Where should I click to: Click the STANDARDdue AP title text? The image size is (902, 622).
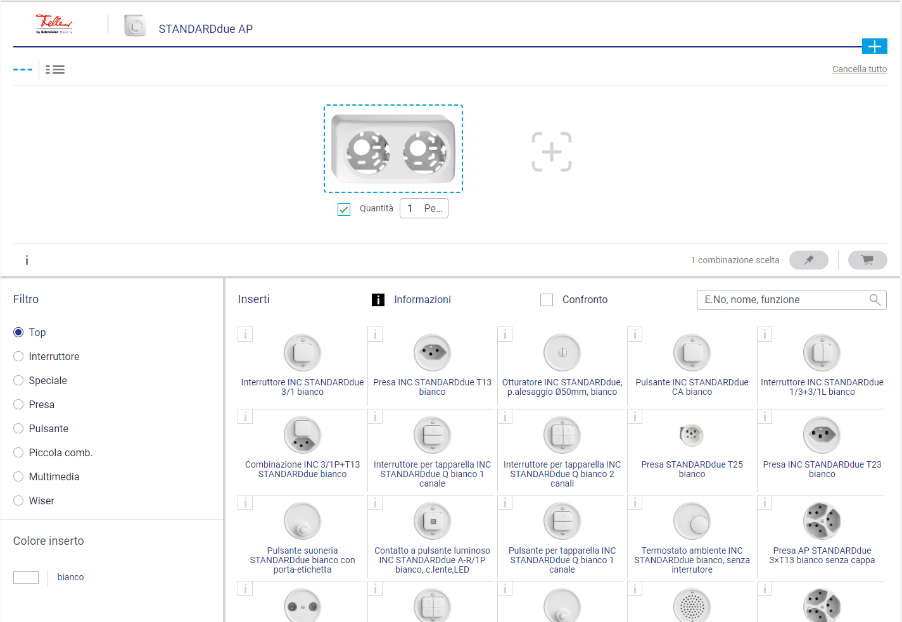click(206, 29)
